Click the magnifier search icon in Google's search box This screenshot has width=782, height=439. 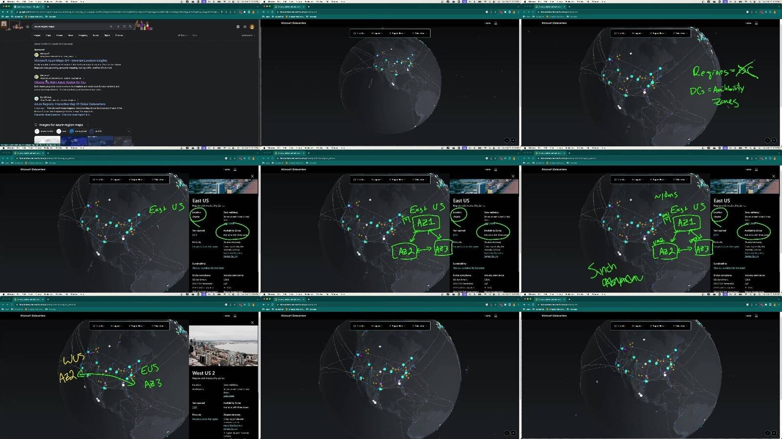(130, 26)
